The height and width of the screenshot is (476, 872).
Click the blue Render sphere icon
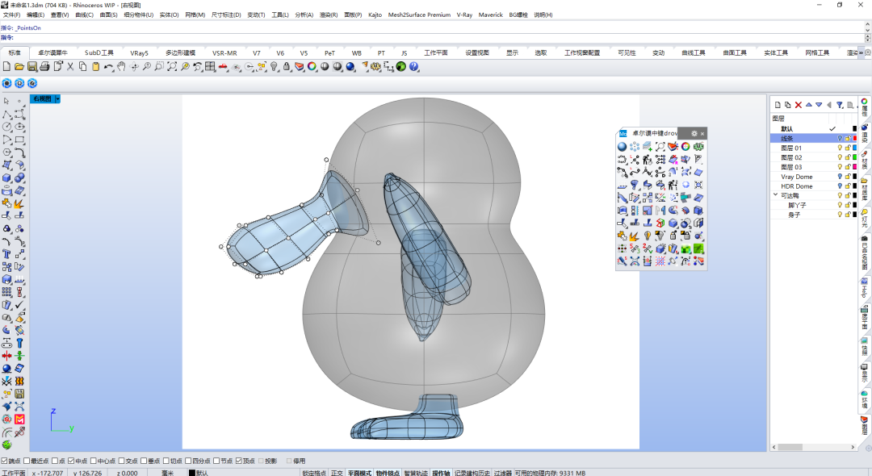click(350, 67)
